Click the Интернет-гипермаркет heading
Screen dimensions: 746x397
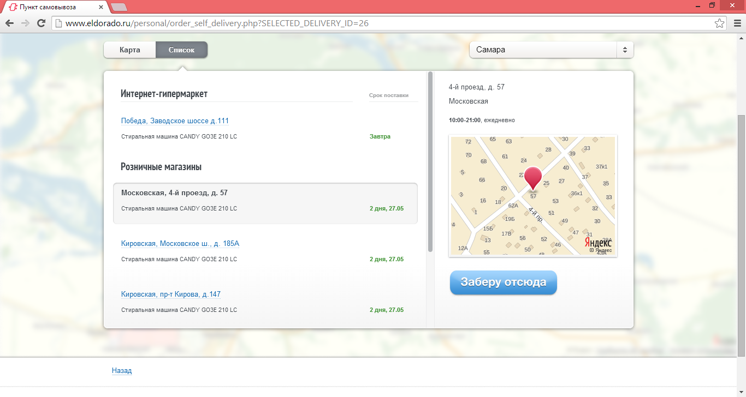point(164,94)
